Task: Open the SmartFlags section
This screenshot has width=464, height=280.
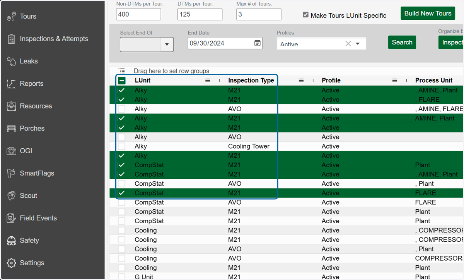Action: pos(37,173)
